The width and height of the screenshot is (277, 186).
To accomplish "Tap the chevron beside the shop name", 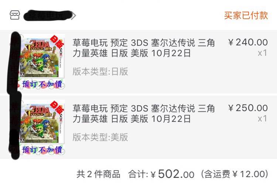I will [x=74, y=16].
